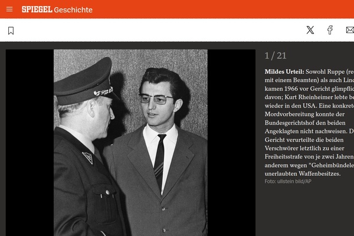Click the black area left of the photo
The width and height of the screenshot is (354, 236).
[x=29, y=143]
